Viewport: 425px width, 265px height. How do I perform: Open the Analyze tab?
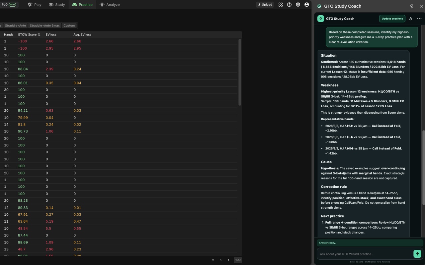pos(110,5)
